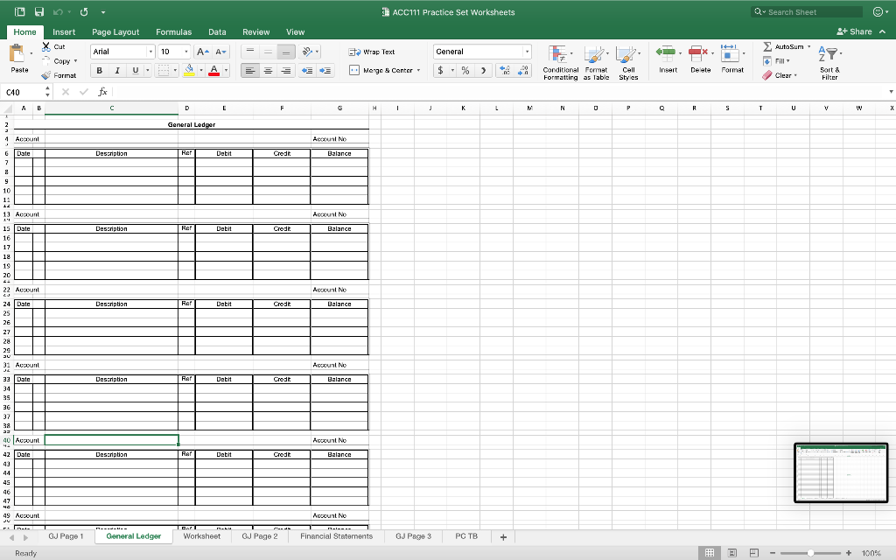Viewport: 896px width, 560px height.
Task: Click the Borders icon
Action: click(x=164, y=70)
